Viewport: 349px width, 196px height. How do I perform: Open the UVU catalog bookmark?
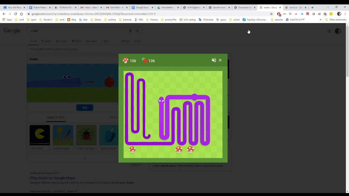click(x=188, y=20)
